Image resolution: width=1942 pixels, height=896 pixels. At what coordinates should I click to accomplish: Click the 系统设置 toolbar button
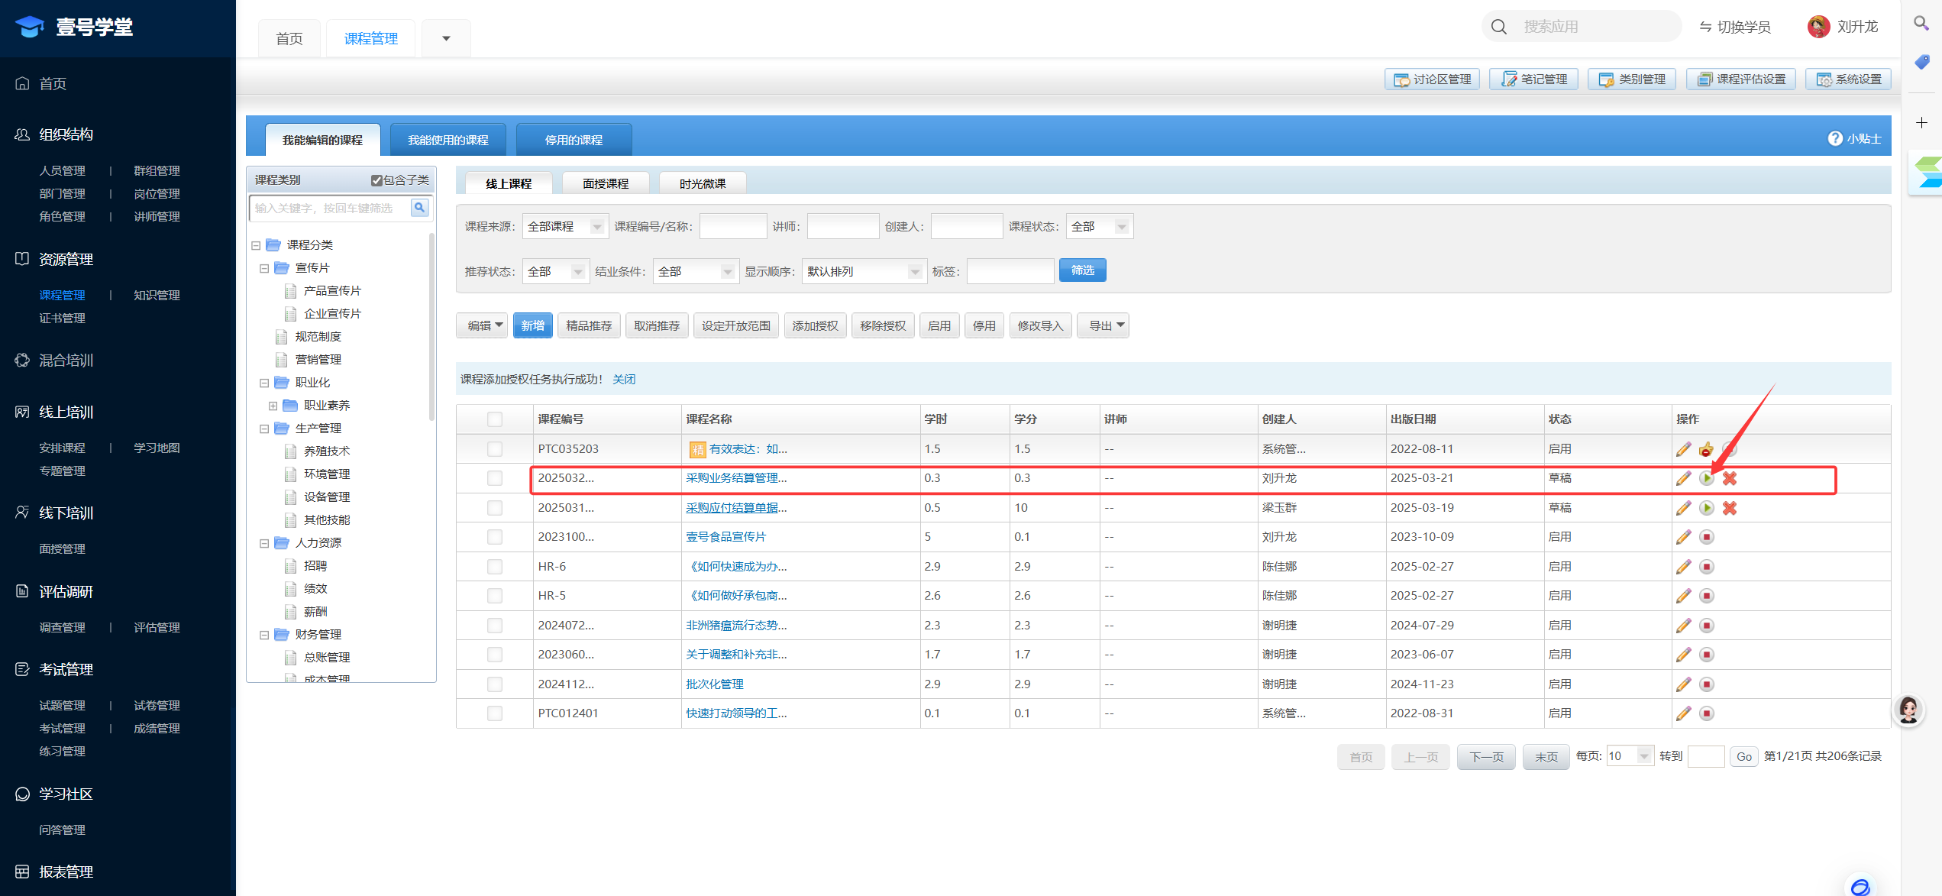pos(1848,79)
